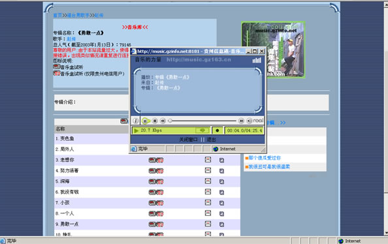Play song 4 努力活着 with the dark music box icon
The width and height of the screenshot is (388, 244).
click(x=152, y=171)
